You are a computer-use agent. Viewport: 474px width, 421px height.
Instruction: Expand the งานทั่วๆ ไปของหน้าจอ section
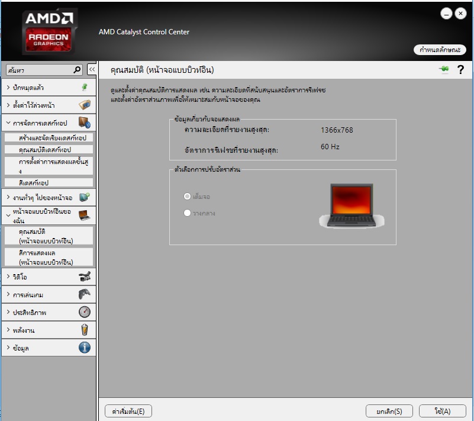pyautogui.click(x=8, y=197)
